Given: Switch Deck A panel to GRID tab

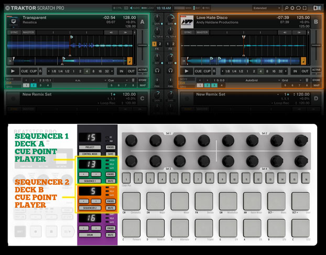Looking at the screenshot, I should point(13,87).
